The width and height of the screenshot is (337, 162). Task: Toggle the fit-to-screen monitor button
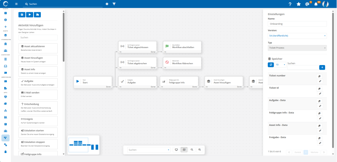[176, 150]
